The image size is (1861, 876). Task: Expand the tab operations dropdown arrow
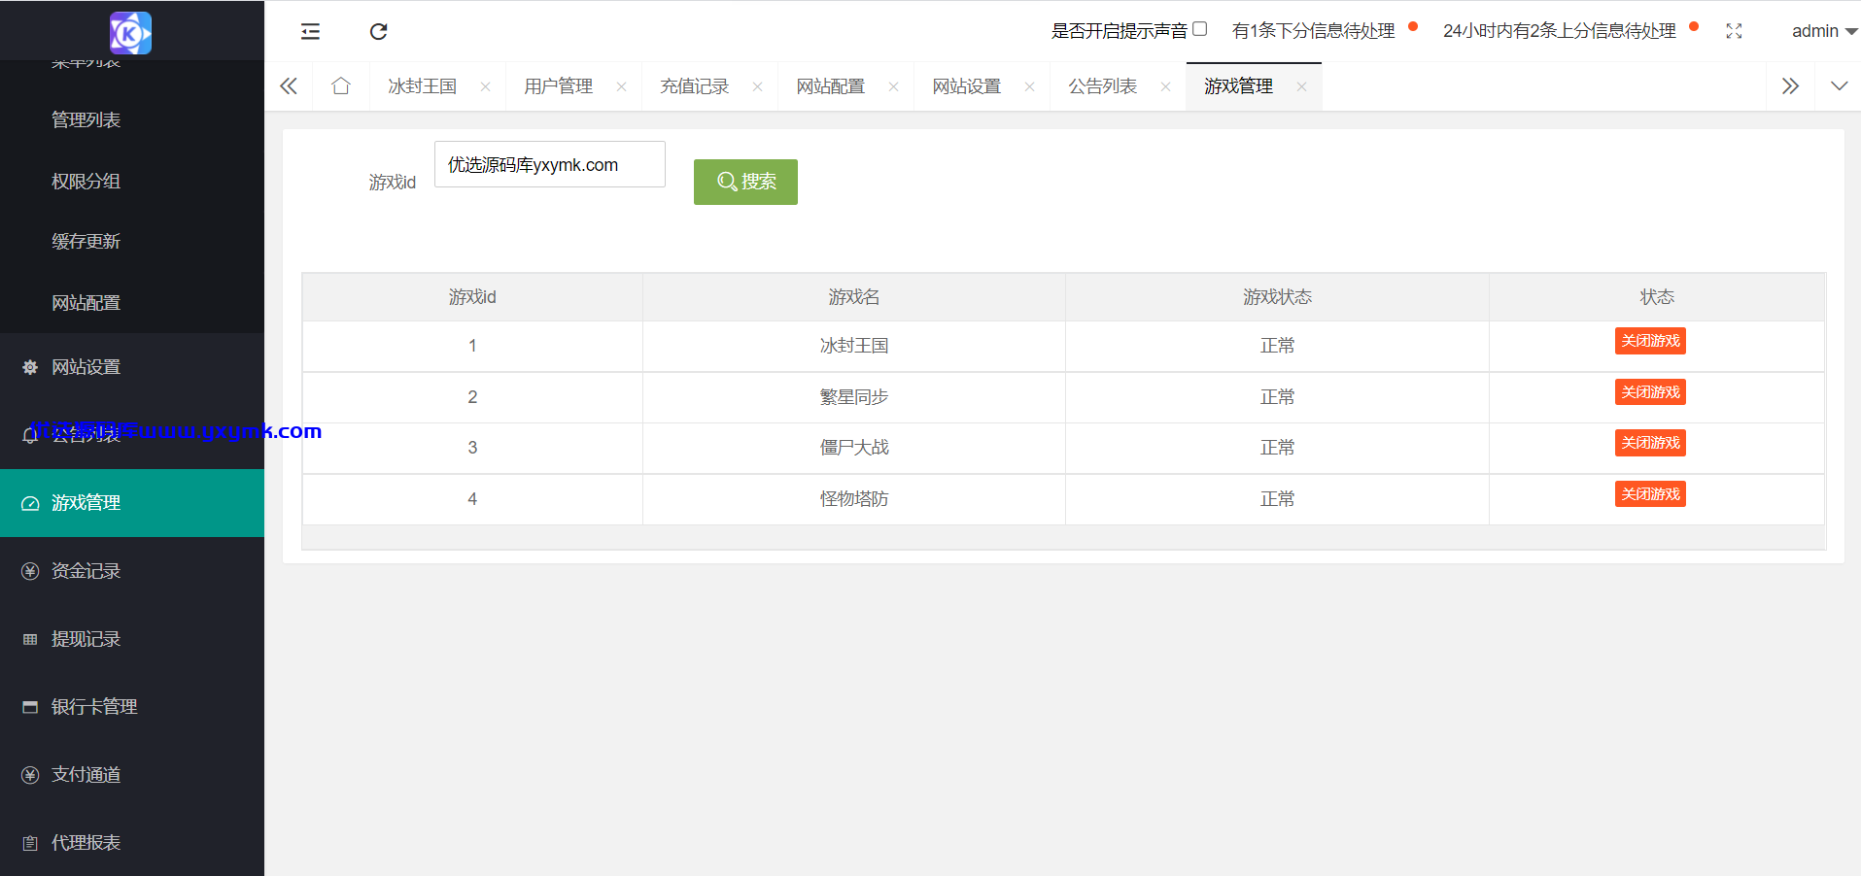click(1839, 86)
